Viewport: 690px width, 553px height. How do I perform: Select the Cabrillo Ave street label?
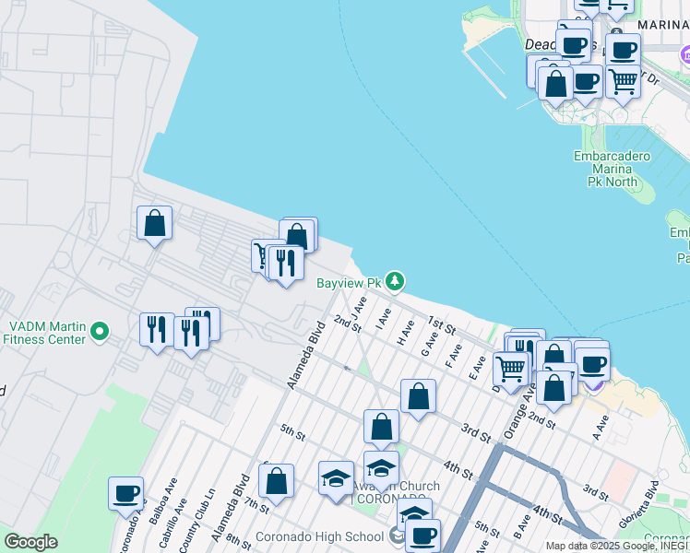pos(172,523)
